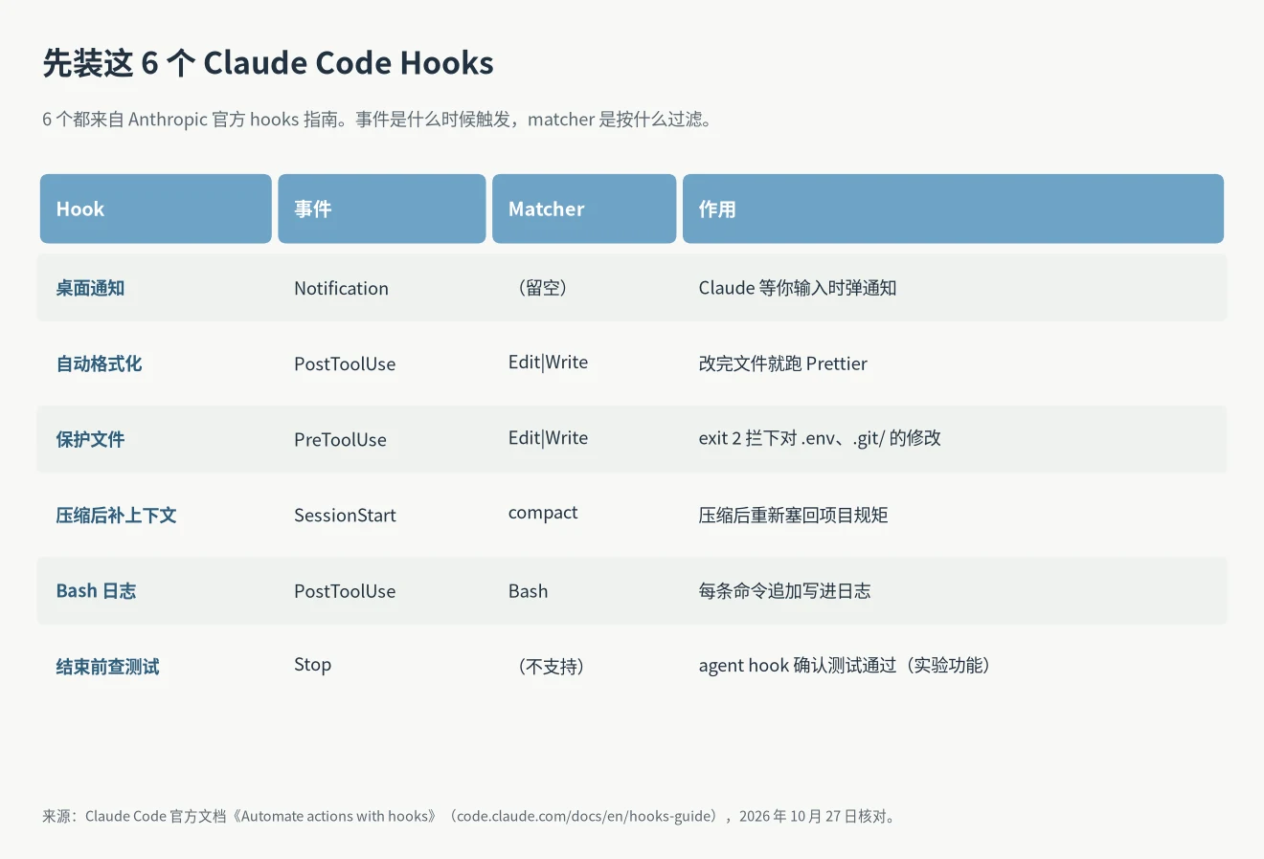The image size is (1264, 859).
Task: Click the 'Notification' event cell
Action: (341, 288)
